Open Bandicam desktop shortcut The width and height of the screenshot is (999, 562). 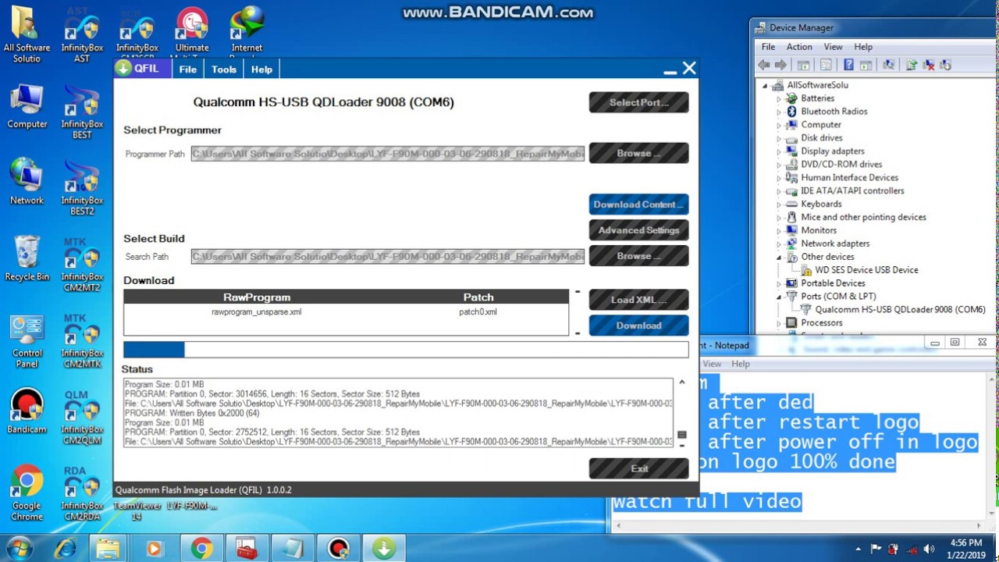(27, 411)
